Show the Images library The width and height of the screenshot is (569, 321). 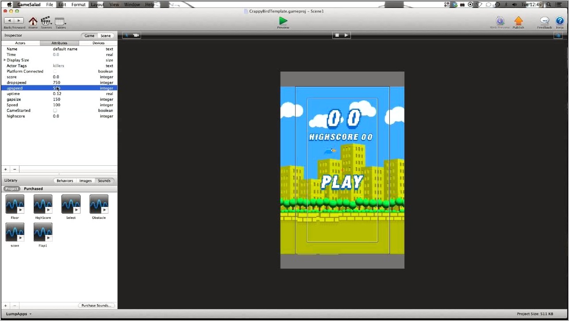click(85, 181)
